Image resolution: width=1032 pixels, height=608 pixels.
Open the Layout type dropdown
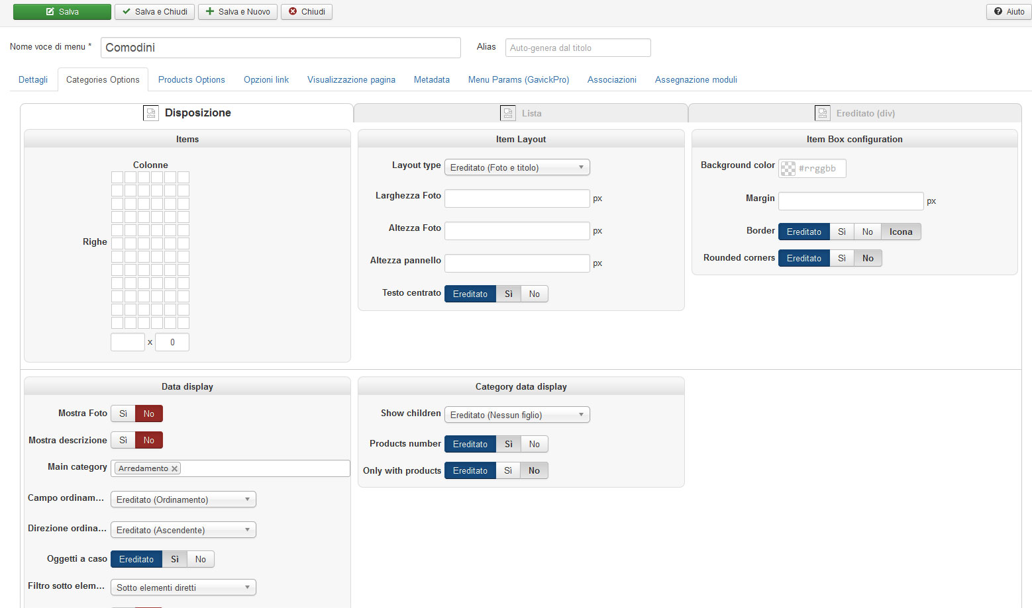(x=517, y=167)
